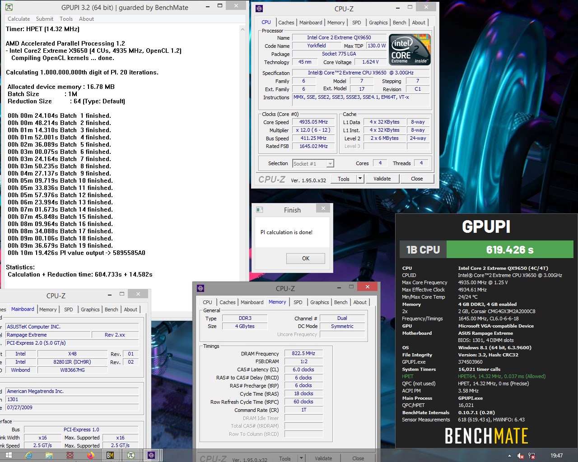The height and width of the screenshot is (462, 578).
Task: Select Memory tab in bottom-left CPU-Z window
Action: pos(48,310)
